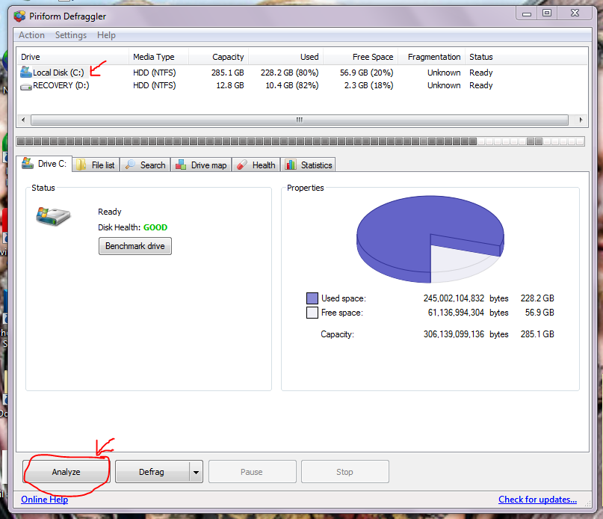Click the Pause button
Image resolution: width=603 pixels, height=519 pixels.
[x=252, y=472]
